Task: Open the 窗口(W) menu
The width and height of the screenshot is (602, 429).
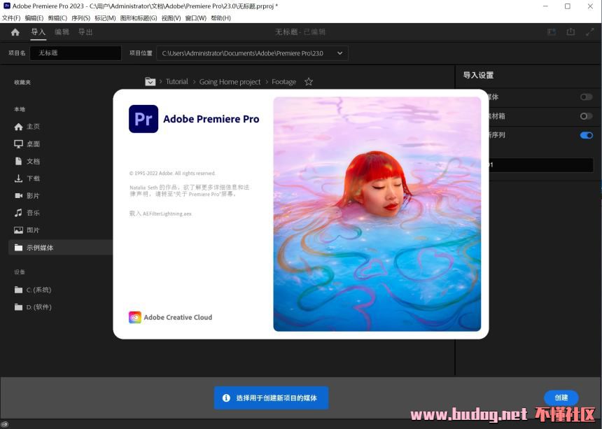Action: point(196,18)
